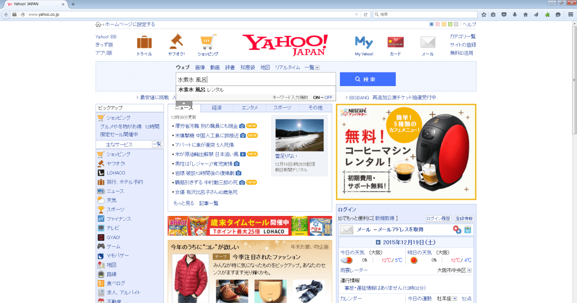Open the headline 厚労省汚職 別の職員にも現金
Screen dimensions: 577x303
(206, 126)
